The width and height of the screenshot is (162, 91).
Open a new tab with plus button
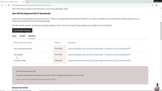[27, 2]
